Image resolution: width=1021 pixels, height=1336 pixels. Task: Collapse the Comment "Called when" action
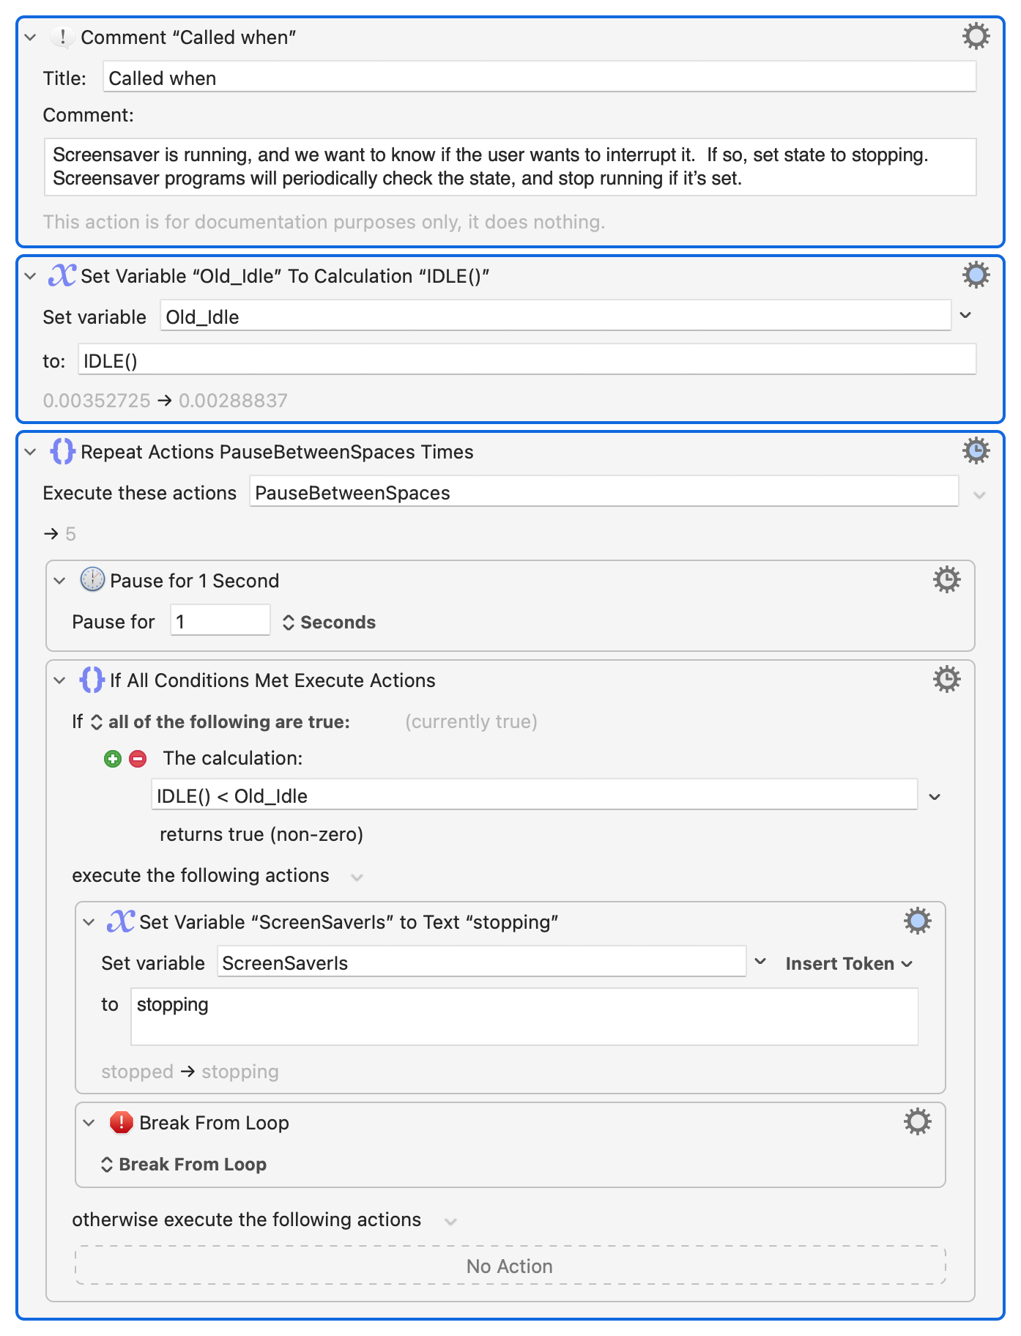(31, 37)
